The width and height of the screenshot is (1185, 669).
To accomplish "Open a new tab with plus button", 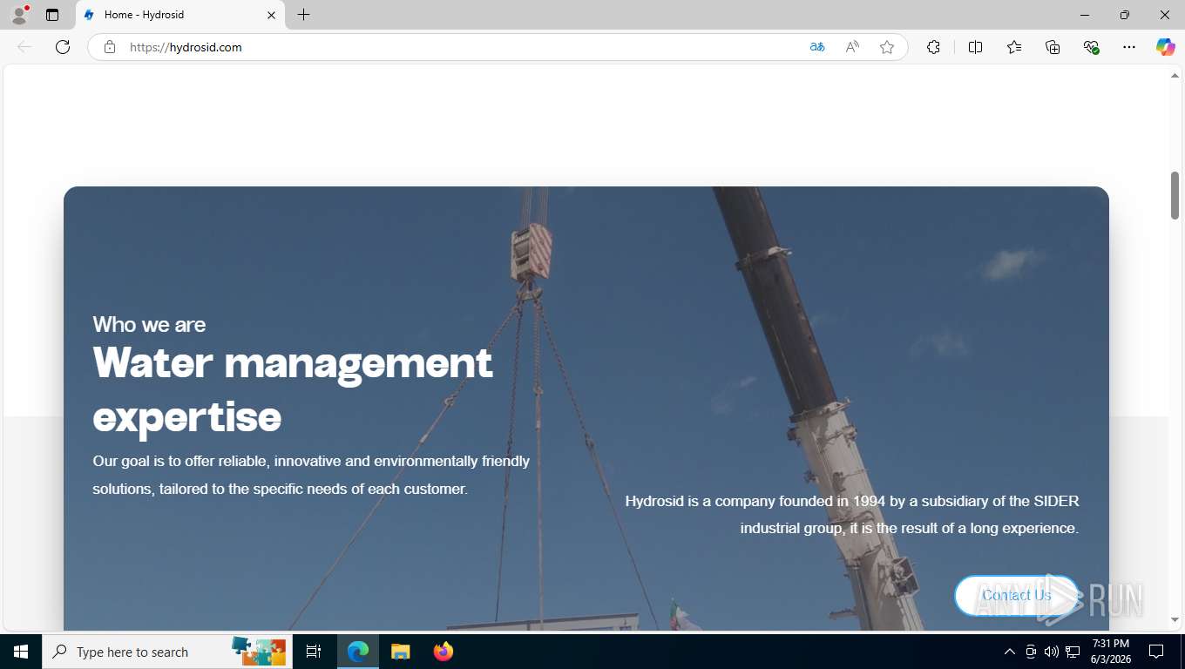I will (303, 15).
